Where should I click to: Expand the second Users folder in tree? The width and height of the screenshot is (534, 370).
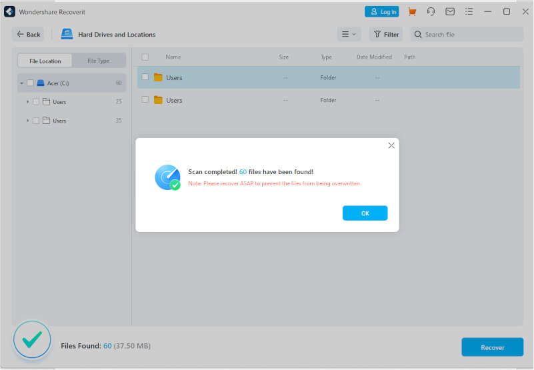(x=27, y=121)
